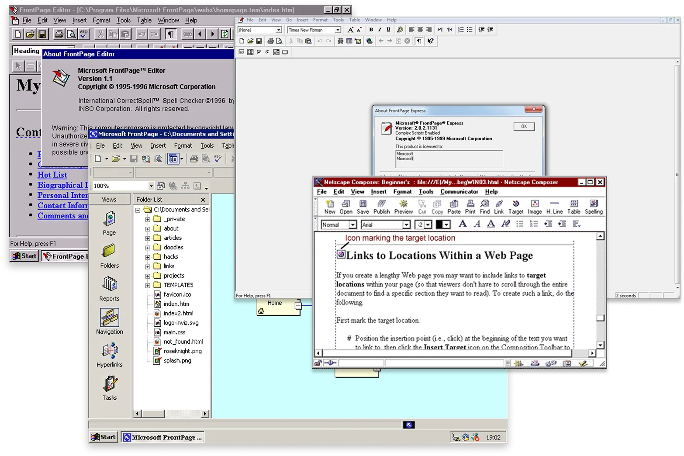Open the Window menu in FrontPage Editor 1.1
684x456 pixels.
point(168,21)
